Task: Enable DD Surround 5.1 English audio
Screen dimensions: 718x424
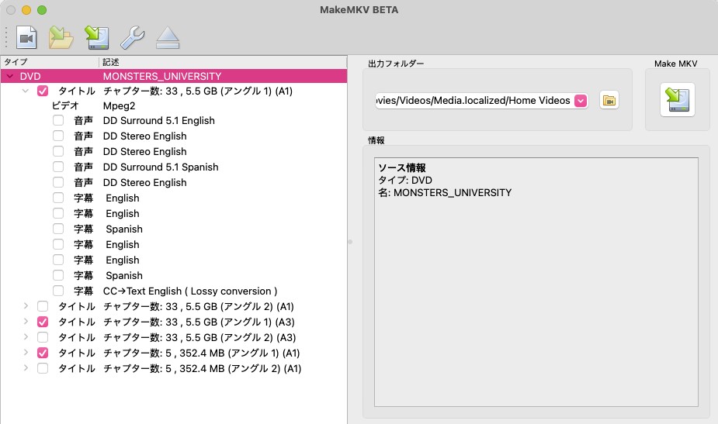Action: tap(58, 120)
